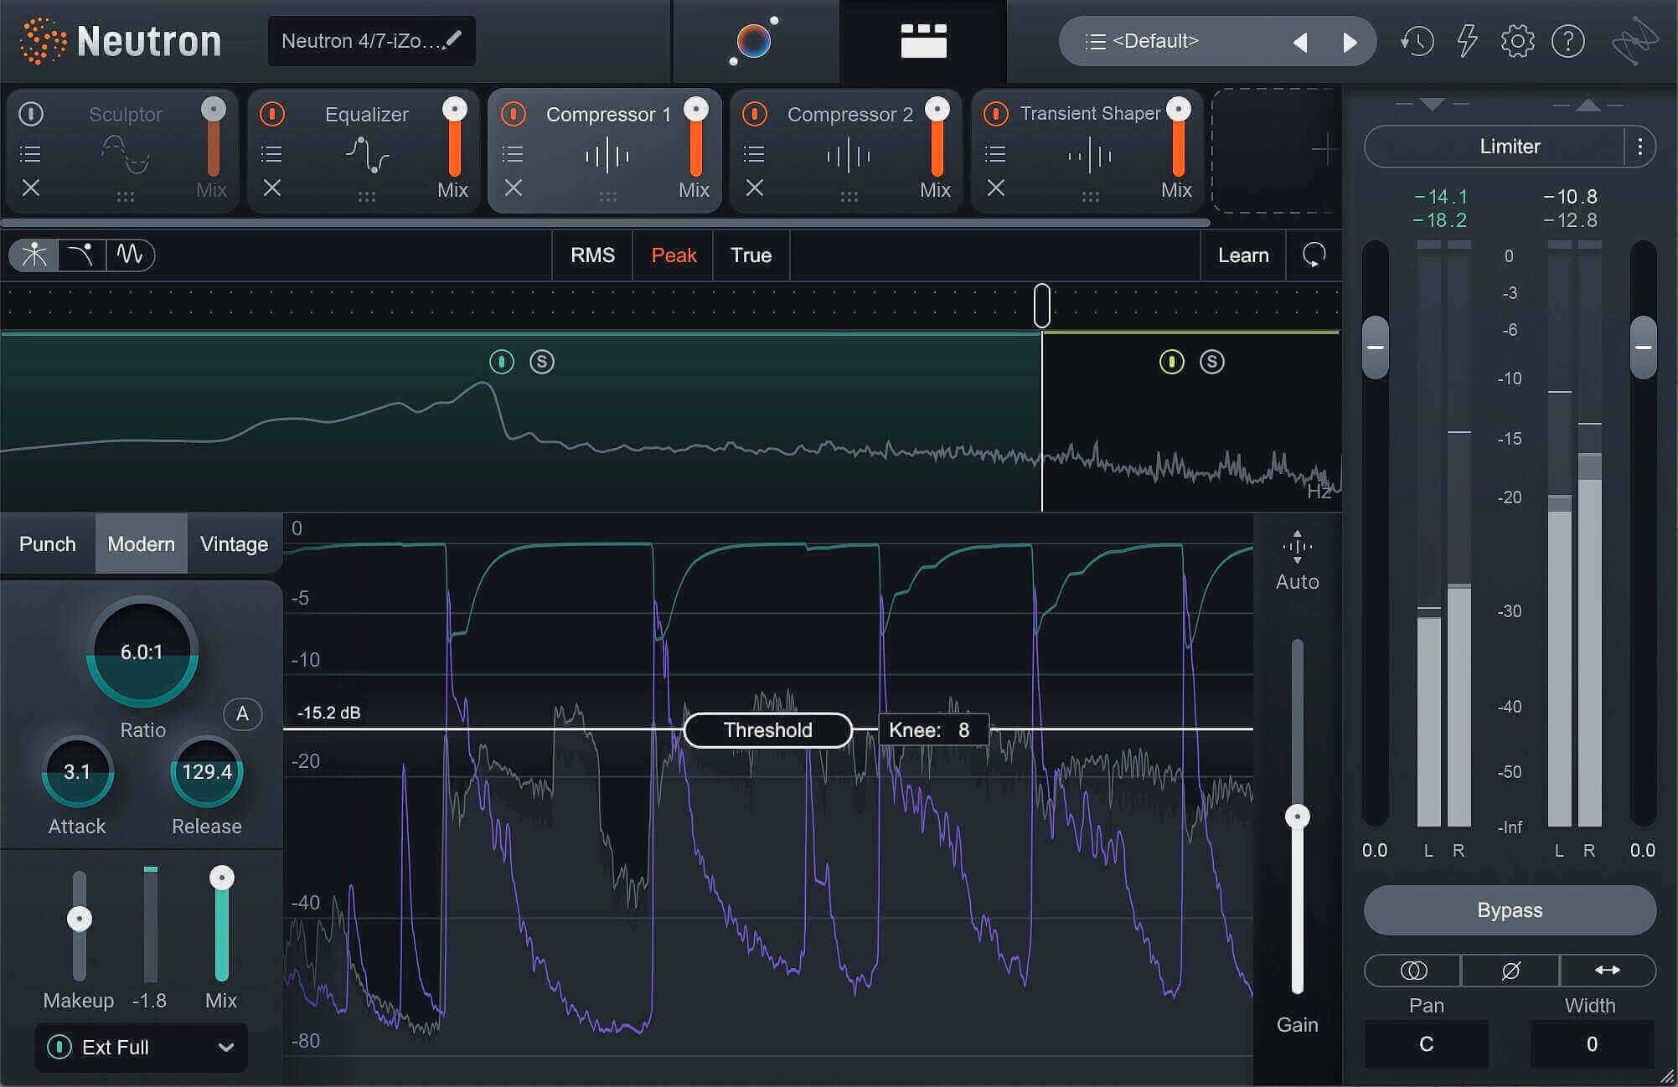Go to next preset with right arrow
This screenshot has width=1678, height=1087.
1349,42
